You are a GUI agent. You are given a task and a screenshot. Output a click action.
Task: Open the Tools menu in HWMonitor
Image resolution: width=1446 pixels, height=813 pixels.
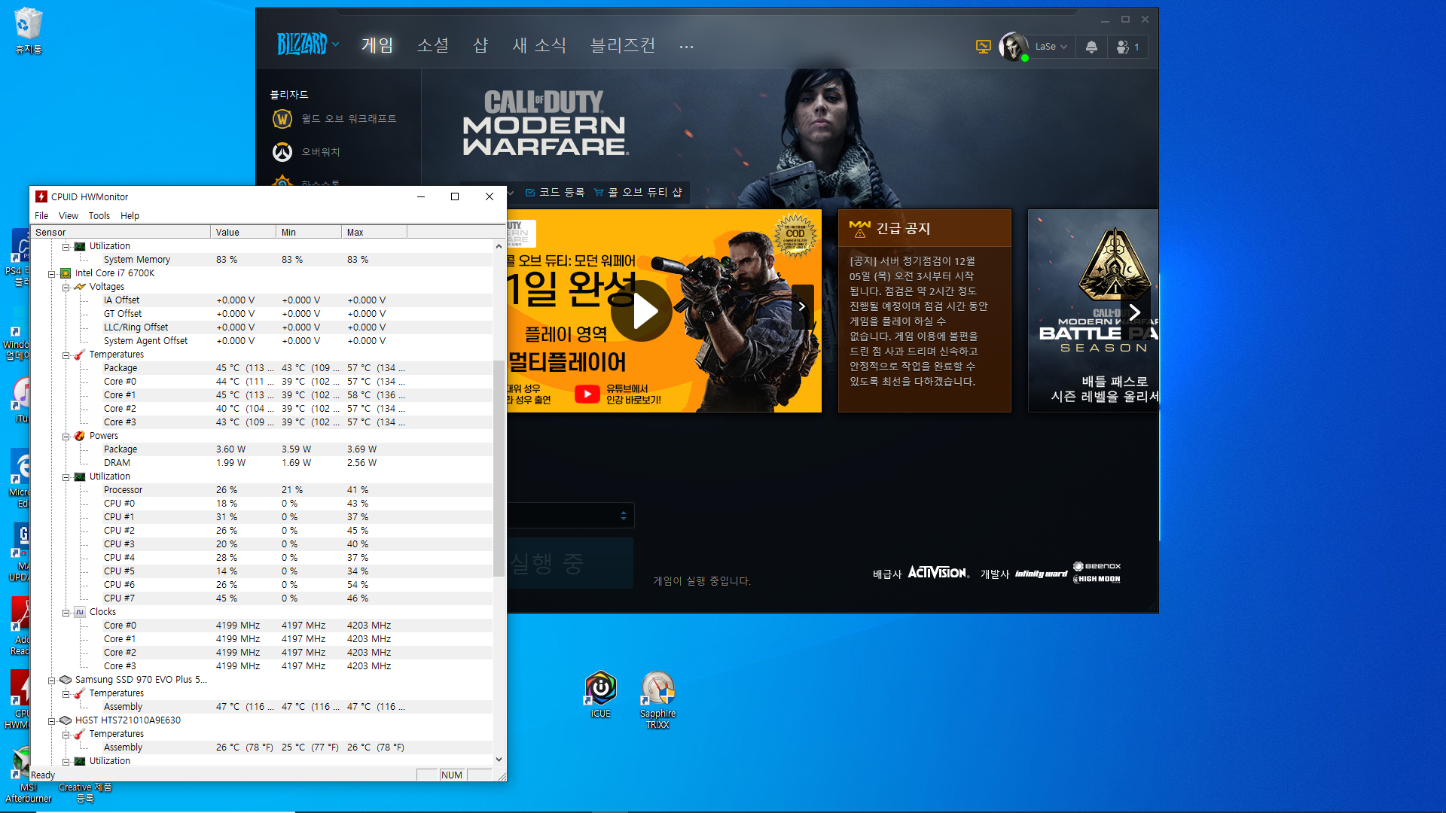click(99, 215)
